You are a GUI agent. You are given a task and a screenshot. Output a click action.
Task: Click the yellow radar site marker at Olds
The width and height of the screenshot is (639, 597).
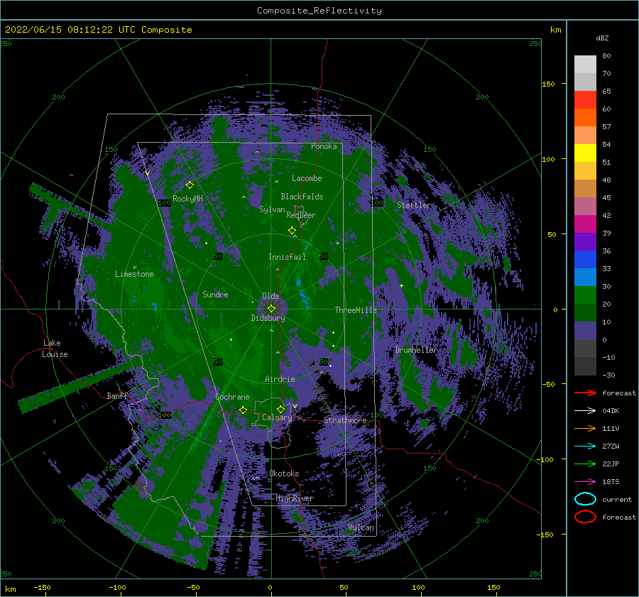point(271,309)
